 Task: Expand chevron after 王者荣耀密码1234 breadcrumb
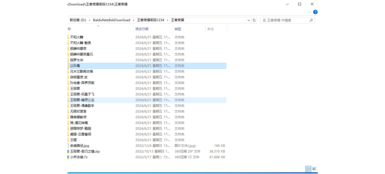(x=167, y=20)
